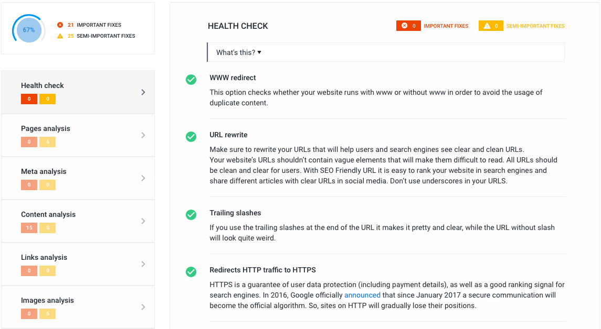
Task: Click the yellow semi-important fixes badge in header
Action: [491, 26]
